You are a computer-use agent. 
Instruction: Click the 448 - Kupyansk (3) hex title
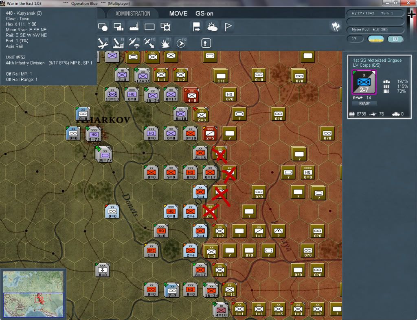[24, 13]
